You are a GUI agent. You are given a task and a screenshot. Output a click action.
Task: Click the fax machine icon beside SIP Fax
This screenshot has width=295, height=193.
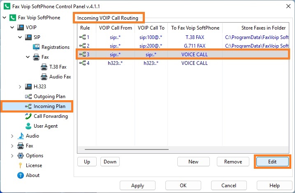pyautogui.click(x=36, y=57)
